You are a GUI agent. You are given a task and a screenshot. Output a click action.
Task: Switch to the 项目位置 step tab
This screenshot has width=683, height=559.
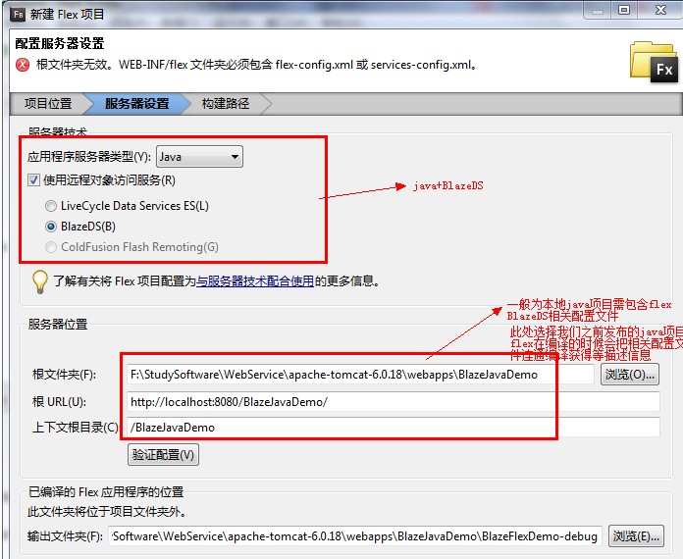[48, 104]
